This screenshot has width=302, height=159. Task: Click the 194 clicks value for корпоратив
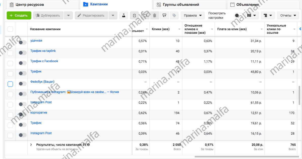177,113
